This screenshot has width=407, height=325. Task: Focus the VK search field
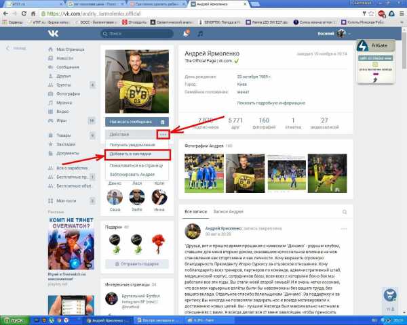point(137,34)
